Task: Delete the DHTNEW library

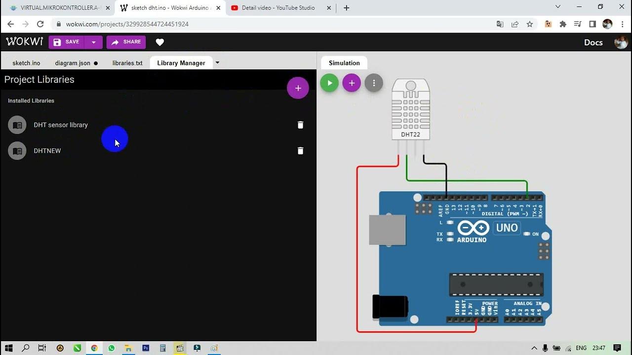Action: click(x=300, y=150)
